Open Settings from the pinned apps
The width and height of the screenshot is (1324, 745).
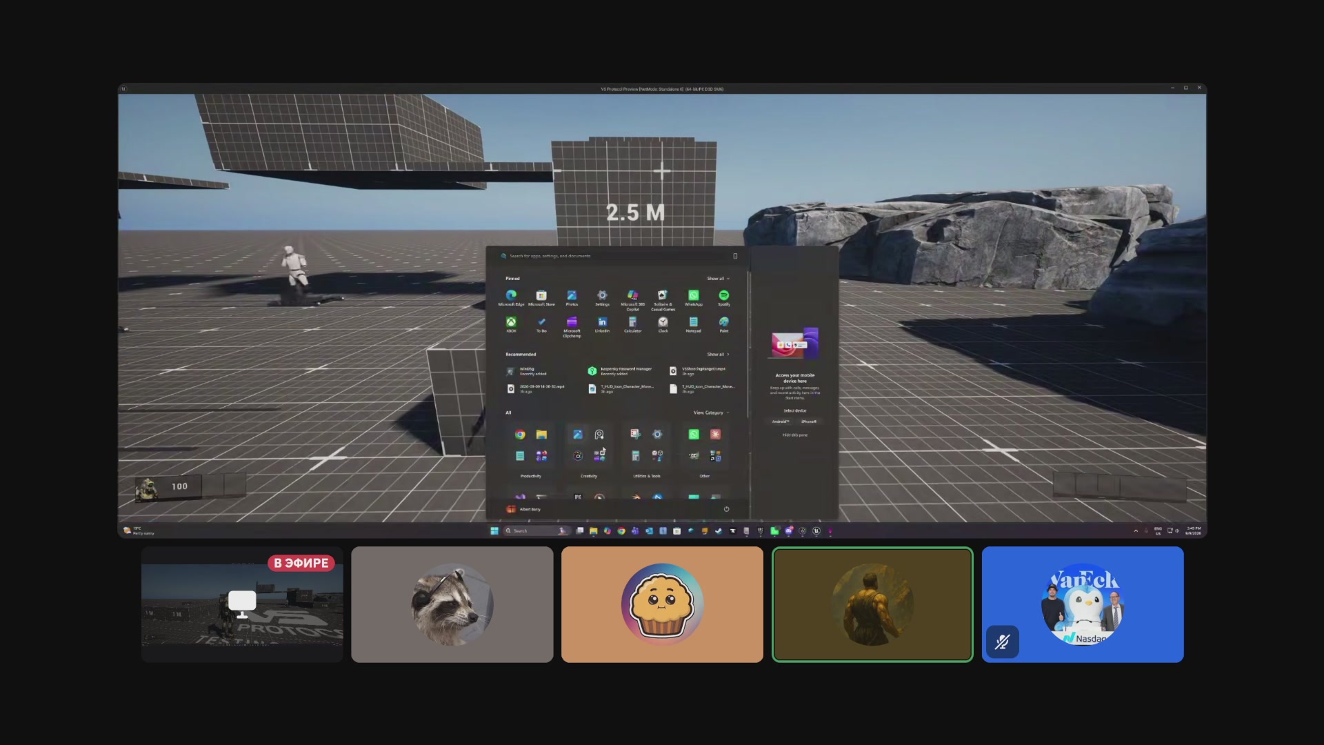[602, 298]
